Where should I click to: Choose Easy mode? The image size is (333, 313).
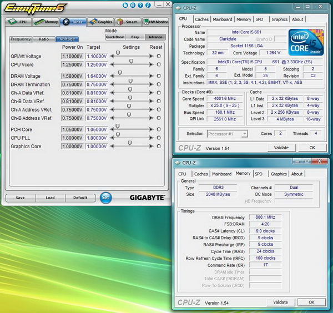tap(135, 37)
